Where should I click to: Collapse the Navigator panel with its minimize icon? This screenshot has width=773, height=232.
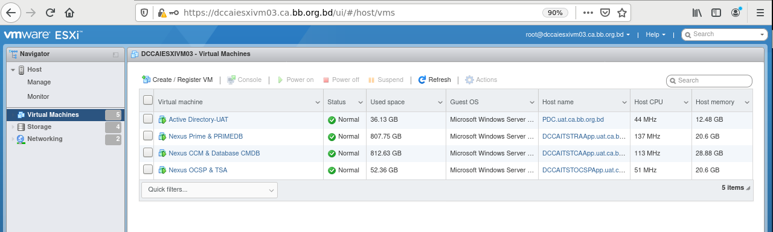tap(115, 54)
